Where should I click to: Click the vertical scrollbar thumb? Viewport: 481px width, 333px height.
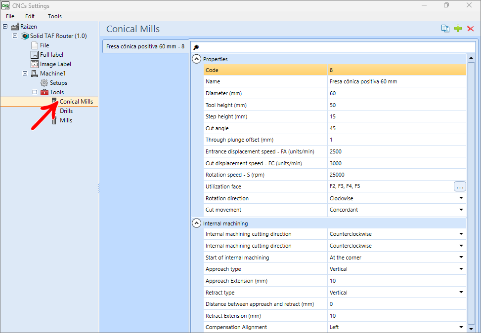471,193
